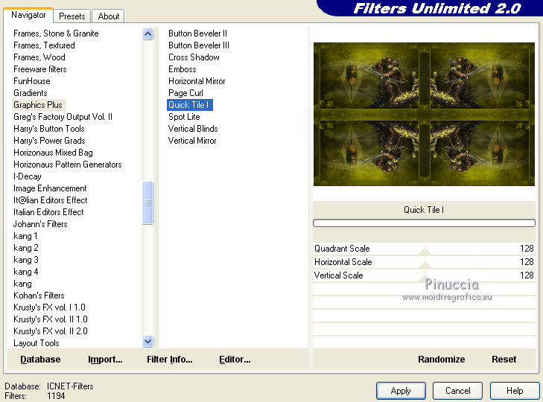Select Greg's Factory Output Vol. II

63,117
